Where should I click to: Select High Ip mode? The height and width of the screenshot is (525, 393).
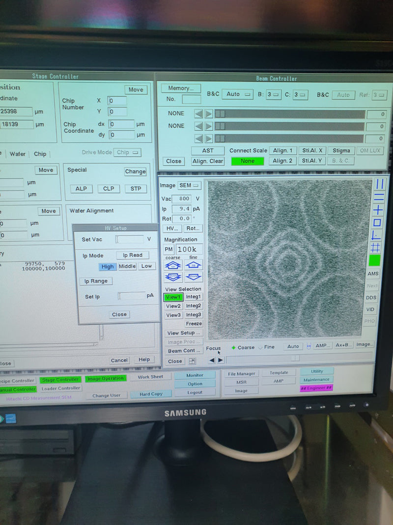(107, 266)
